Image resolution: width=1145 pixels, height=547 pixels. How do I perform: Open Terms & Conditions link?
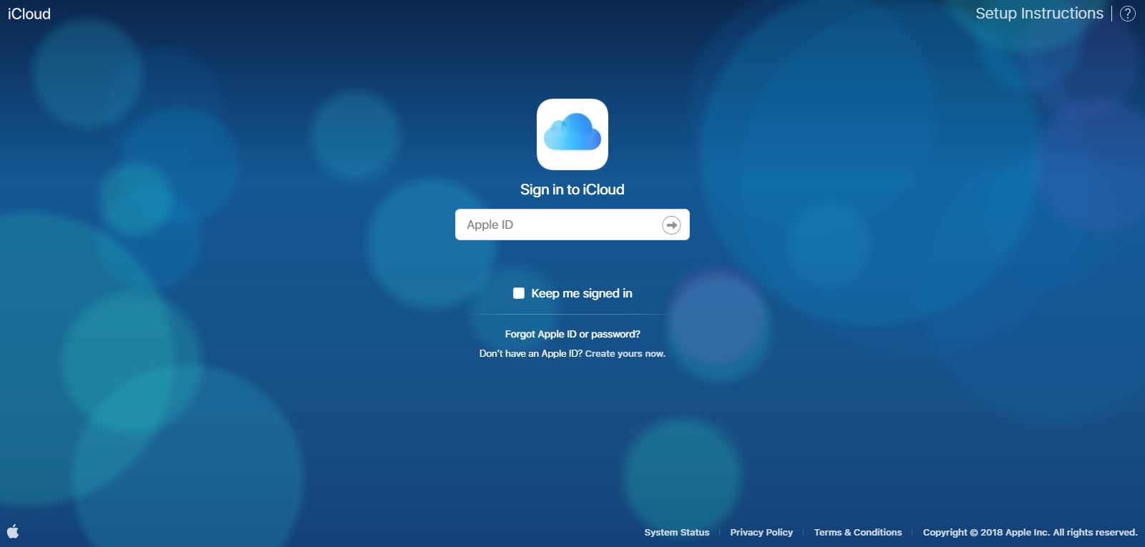tap(858, 532)
